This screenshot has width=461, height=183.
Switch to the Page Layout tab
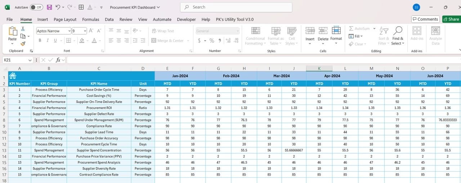coord(65,19)
